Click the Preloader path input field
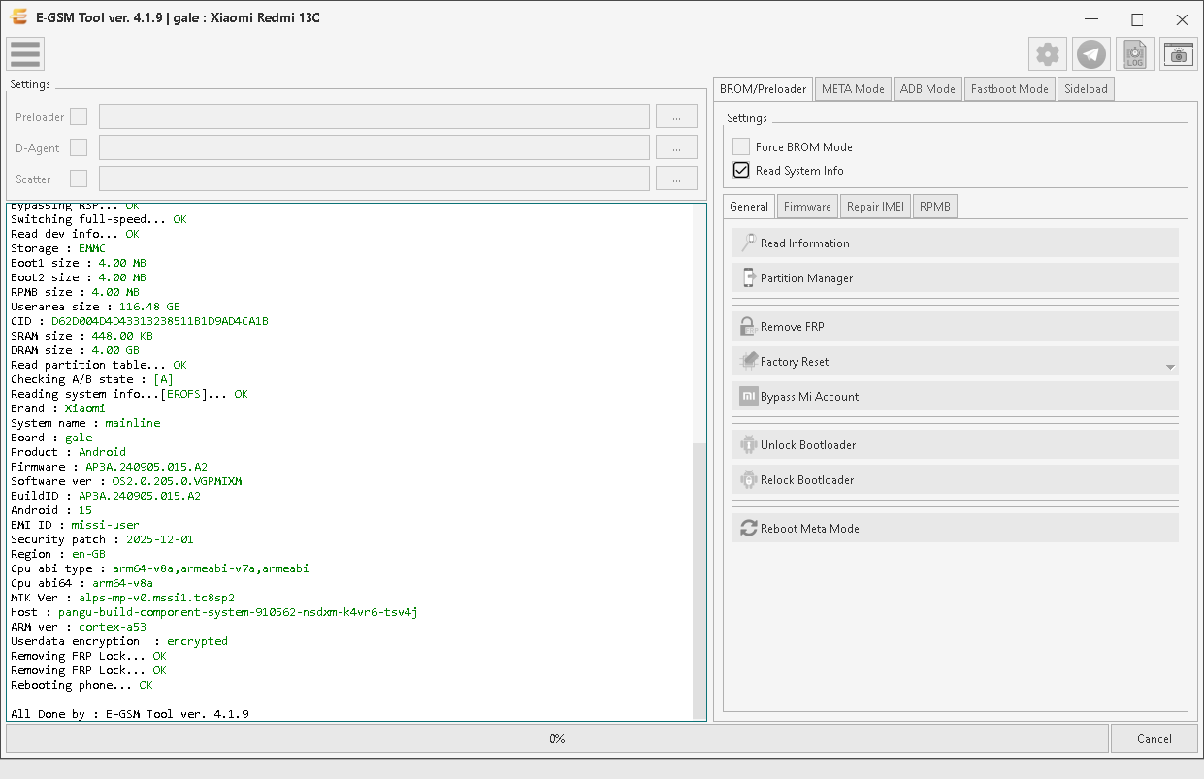The width and height of the screenshot is (1204, 779). [x=374, y=116]
